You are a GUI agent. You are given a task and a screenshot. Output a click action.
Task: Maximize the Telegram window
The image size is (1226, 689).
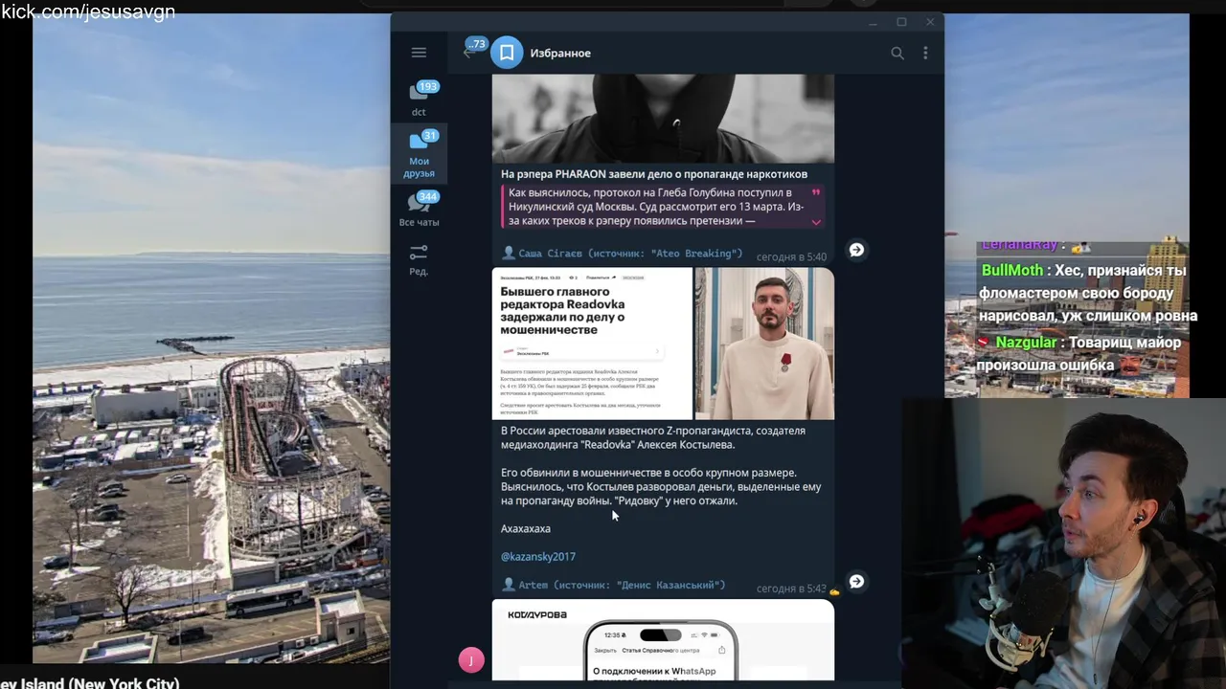click(901, 22)
